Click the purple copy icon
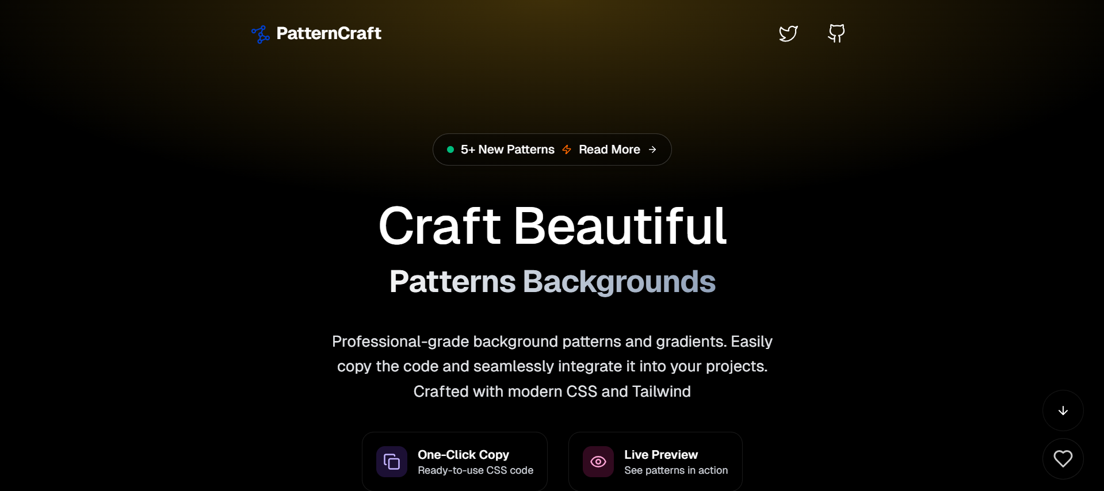 click(392, 462)
